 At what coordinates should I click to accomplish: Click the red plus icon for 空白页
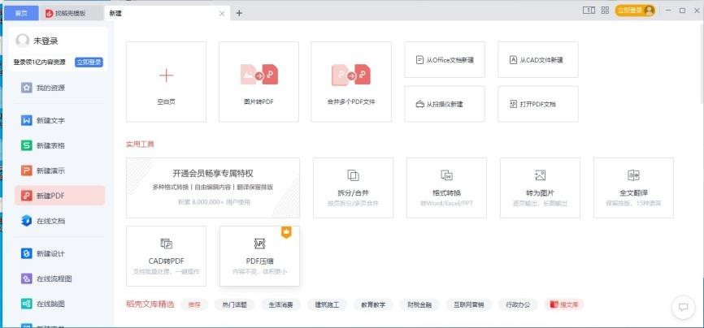[x=166, y=76]
